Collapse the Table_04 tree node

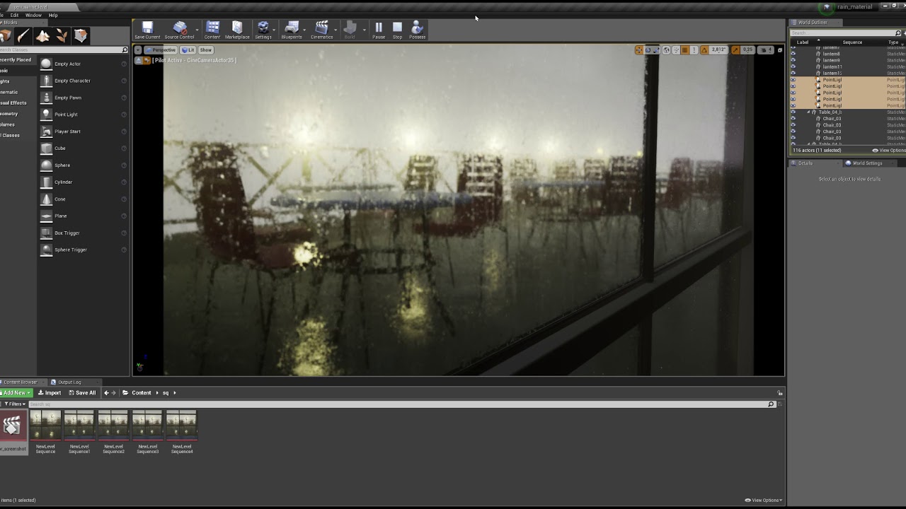tap(809, 112)
